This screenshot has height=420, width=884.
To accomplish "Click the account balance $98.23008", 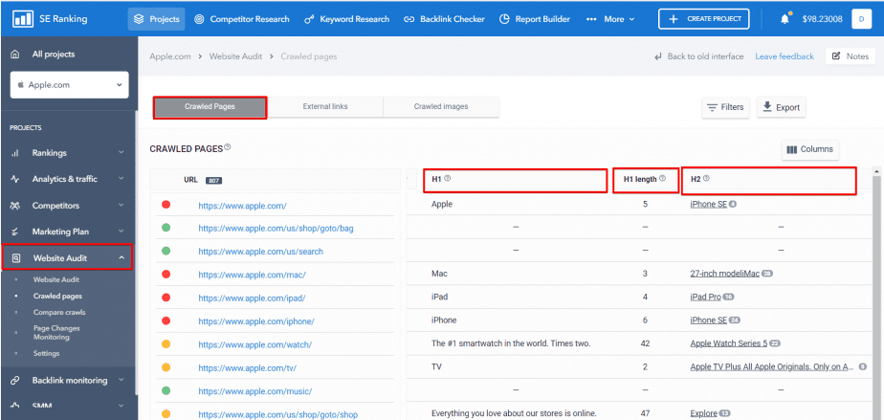I will tap(822, 19).
